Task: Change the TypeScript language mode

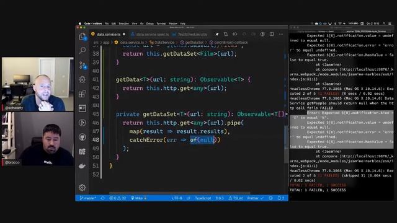Action: 203,198
